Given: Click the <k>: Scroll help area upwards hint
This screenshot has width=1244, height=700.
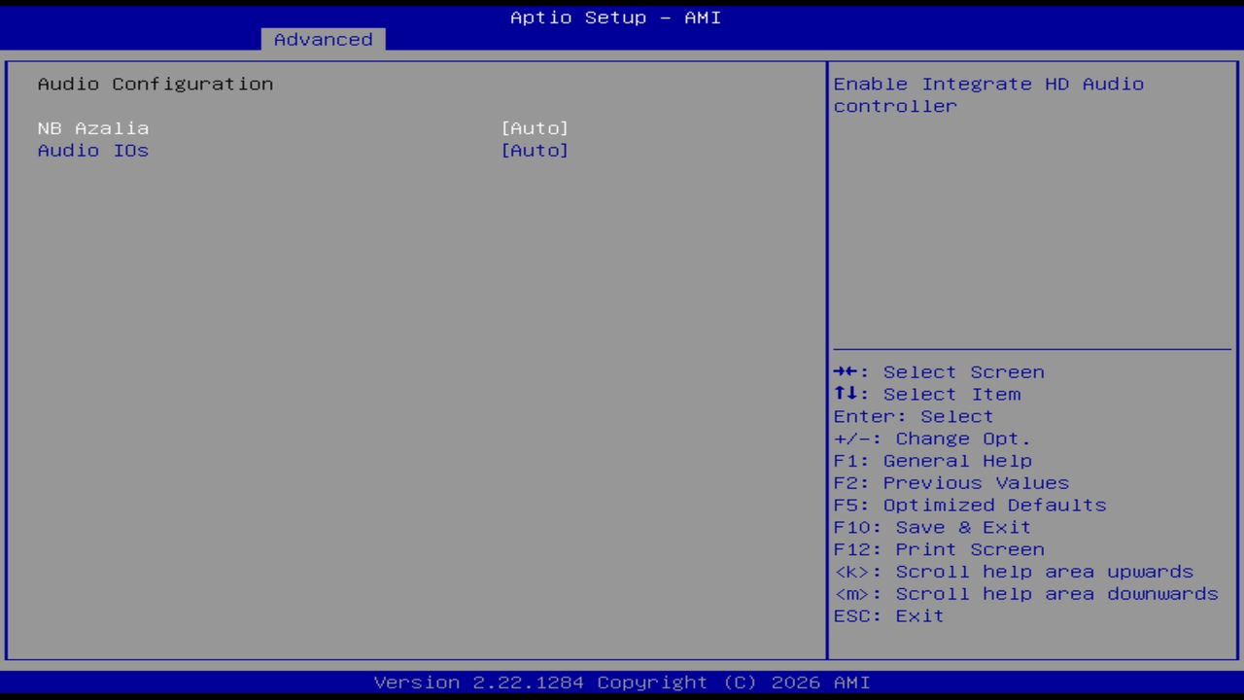Looking at the screenshot, I should [x=1014, y=573].
